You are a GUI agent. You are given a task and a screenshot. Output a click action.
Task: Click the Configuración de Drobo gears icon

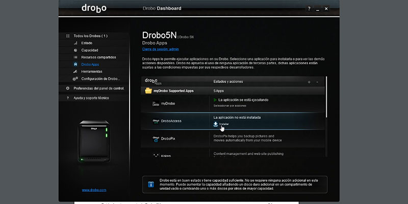75,79
